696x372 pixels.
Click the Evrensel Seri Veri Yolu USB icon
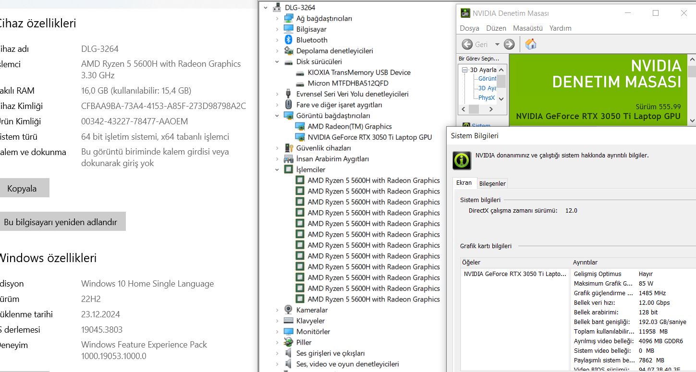(x=288, y=94)
